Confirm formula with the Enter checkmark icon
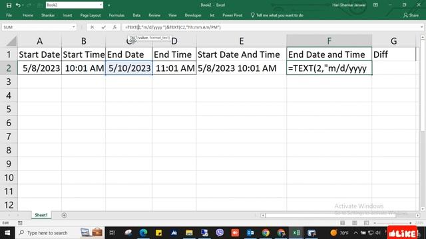Image resolution: width=426 pixels, height=239 pixels. [x=104, y=27]
